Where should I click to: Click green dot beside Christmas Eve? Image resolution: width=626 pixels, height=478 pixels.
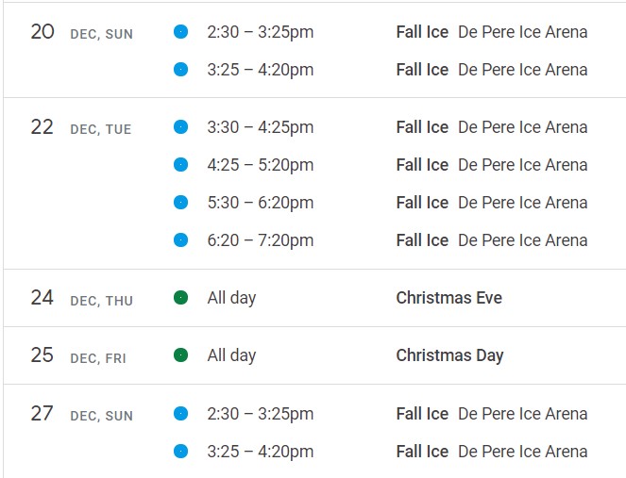(x=181, y=298)
